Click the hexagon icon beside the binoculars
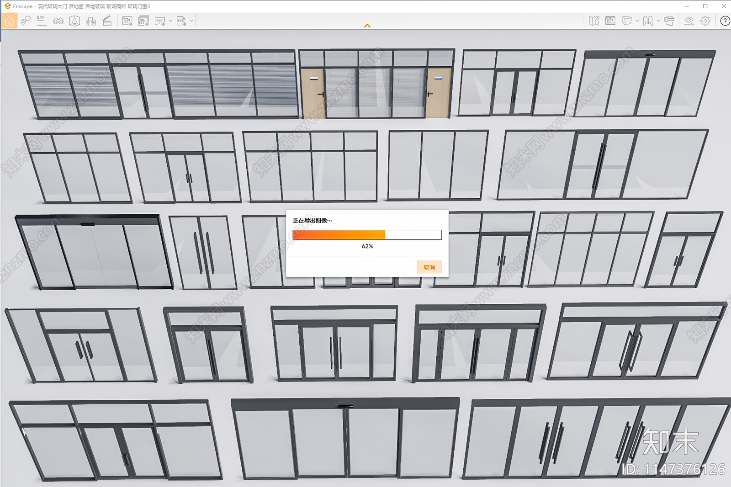Screen dimensions: 731x487 tap(74, 21)
